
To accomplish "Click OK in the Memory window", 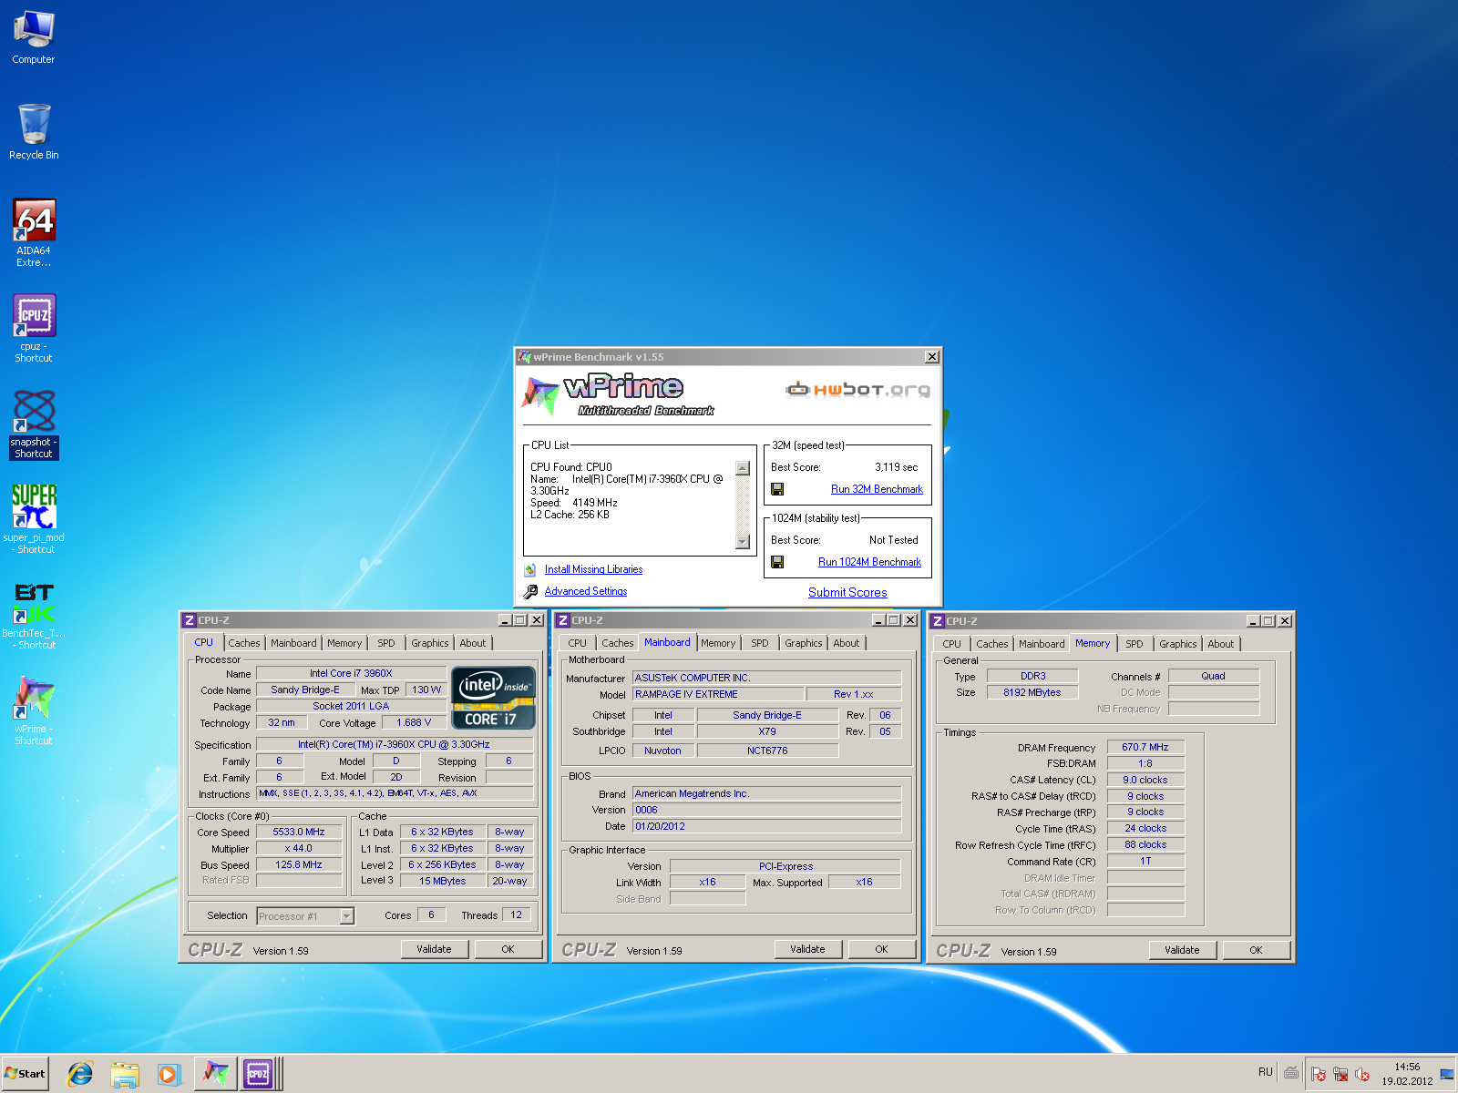I will point(1256,950).
